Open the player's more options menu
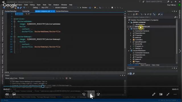The height and width of the screenshot is (102, 182). point(175,94)
